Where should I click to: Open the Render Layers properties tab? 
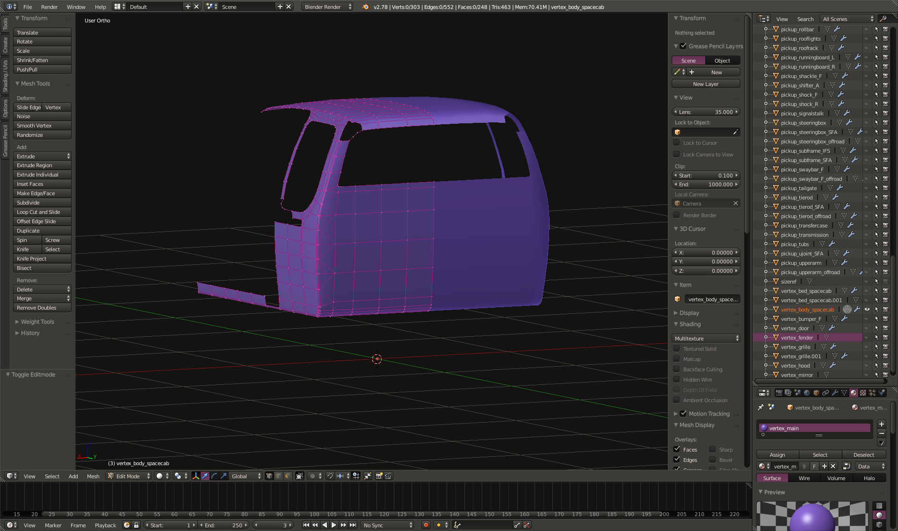[x=788, y=393]
